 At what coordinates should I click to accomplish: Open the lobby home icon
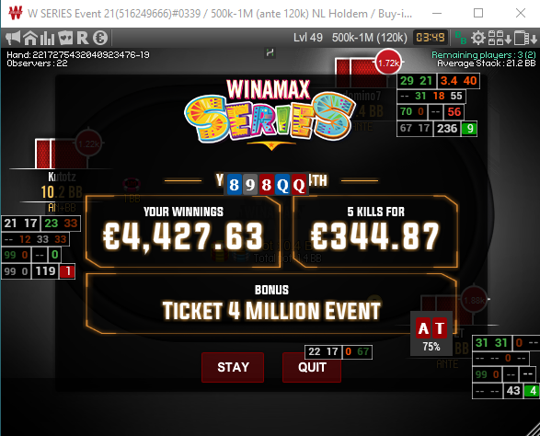click(30, 38)
